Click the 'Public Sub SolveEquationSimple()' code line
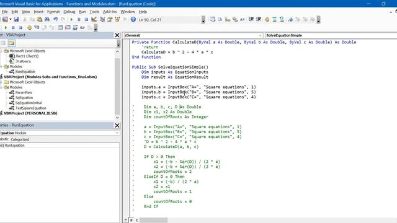Screen dimensions: 397x223 tap(170, 67)
